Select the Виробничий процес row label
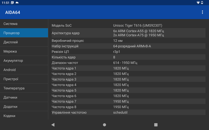 click(x=68, y=41)
